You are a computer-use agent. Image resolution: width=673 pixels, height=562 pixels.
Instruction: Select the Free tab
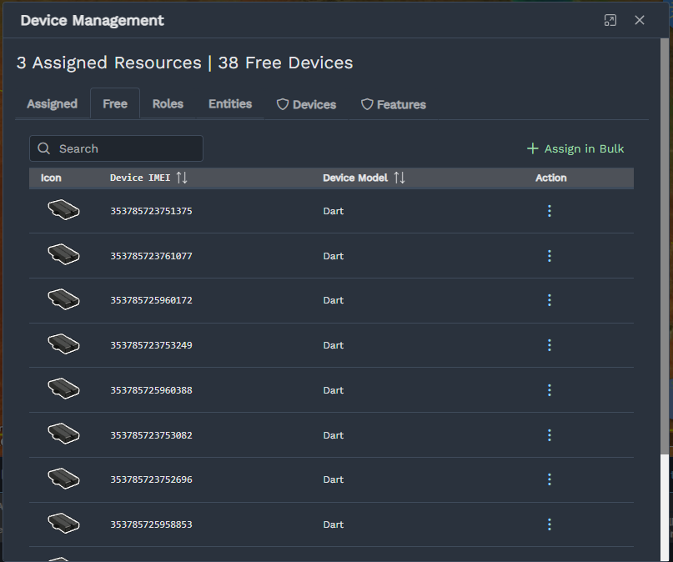tap(115, 104)
